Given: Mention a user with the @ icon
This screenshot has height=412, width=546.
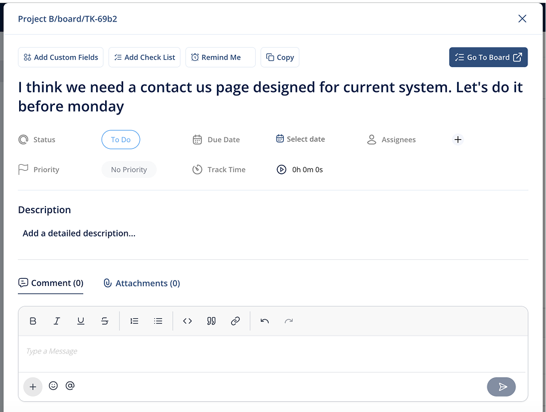Looking at the screenshot, I should pyautogui.click(x=70, y=386).
